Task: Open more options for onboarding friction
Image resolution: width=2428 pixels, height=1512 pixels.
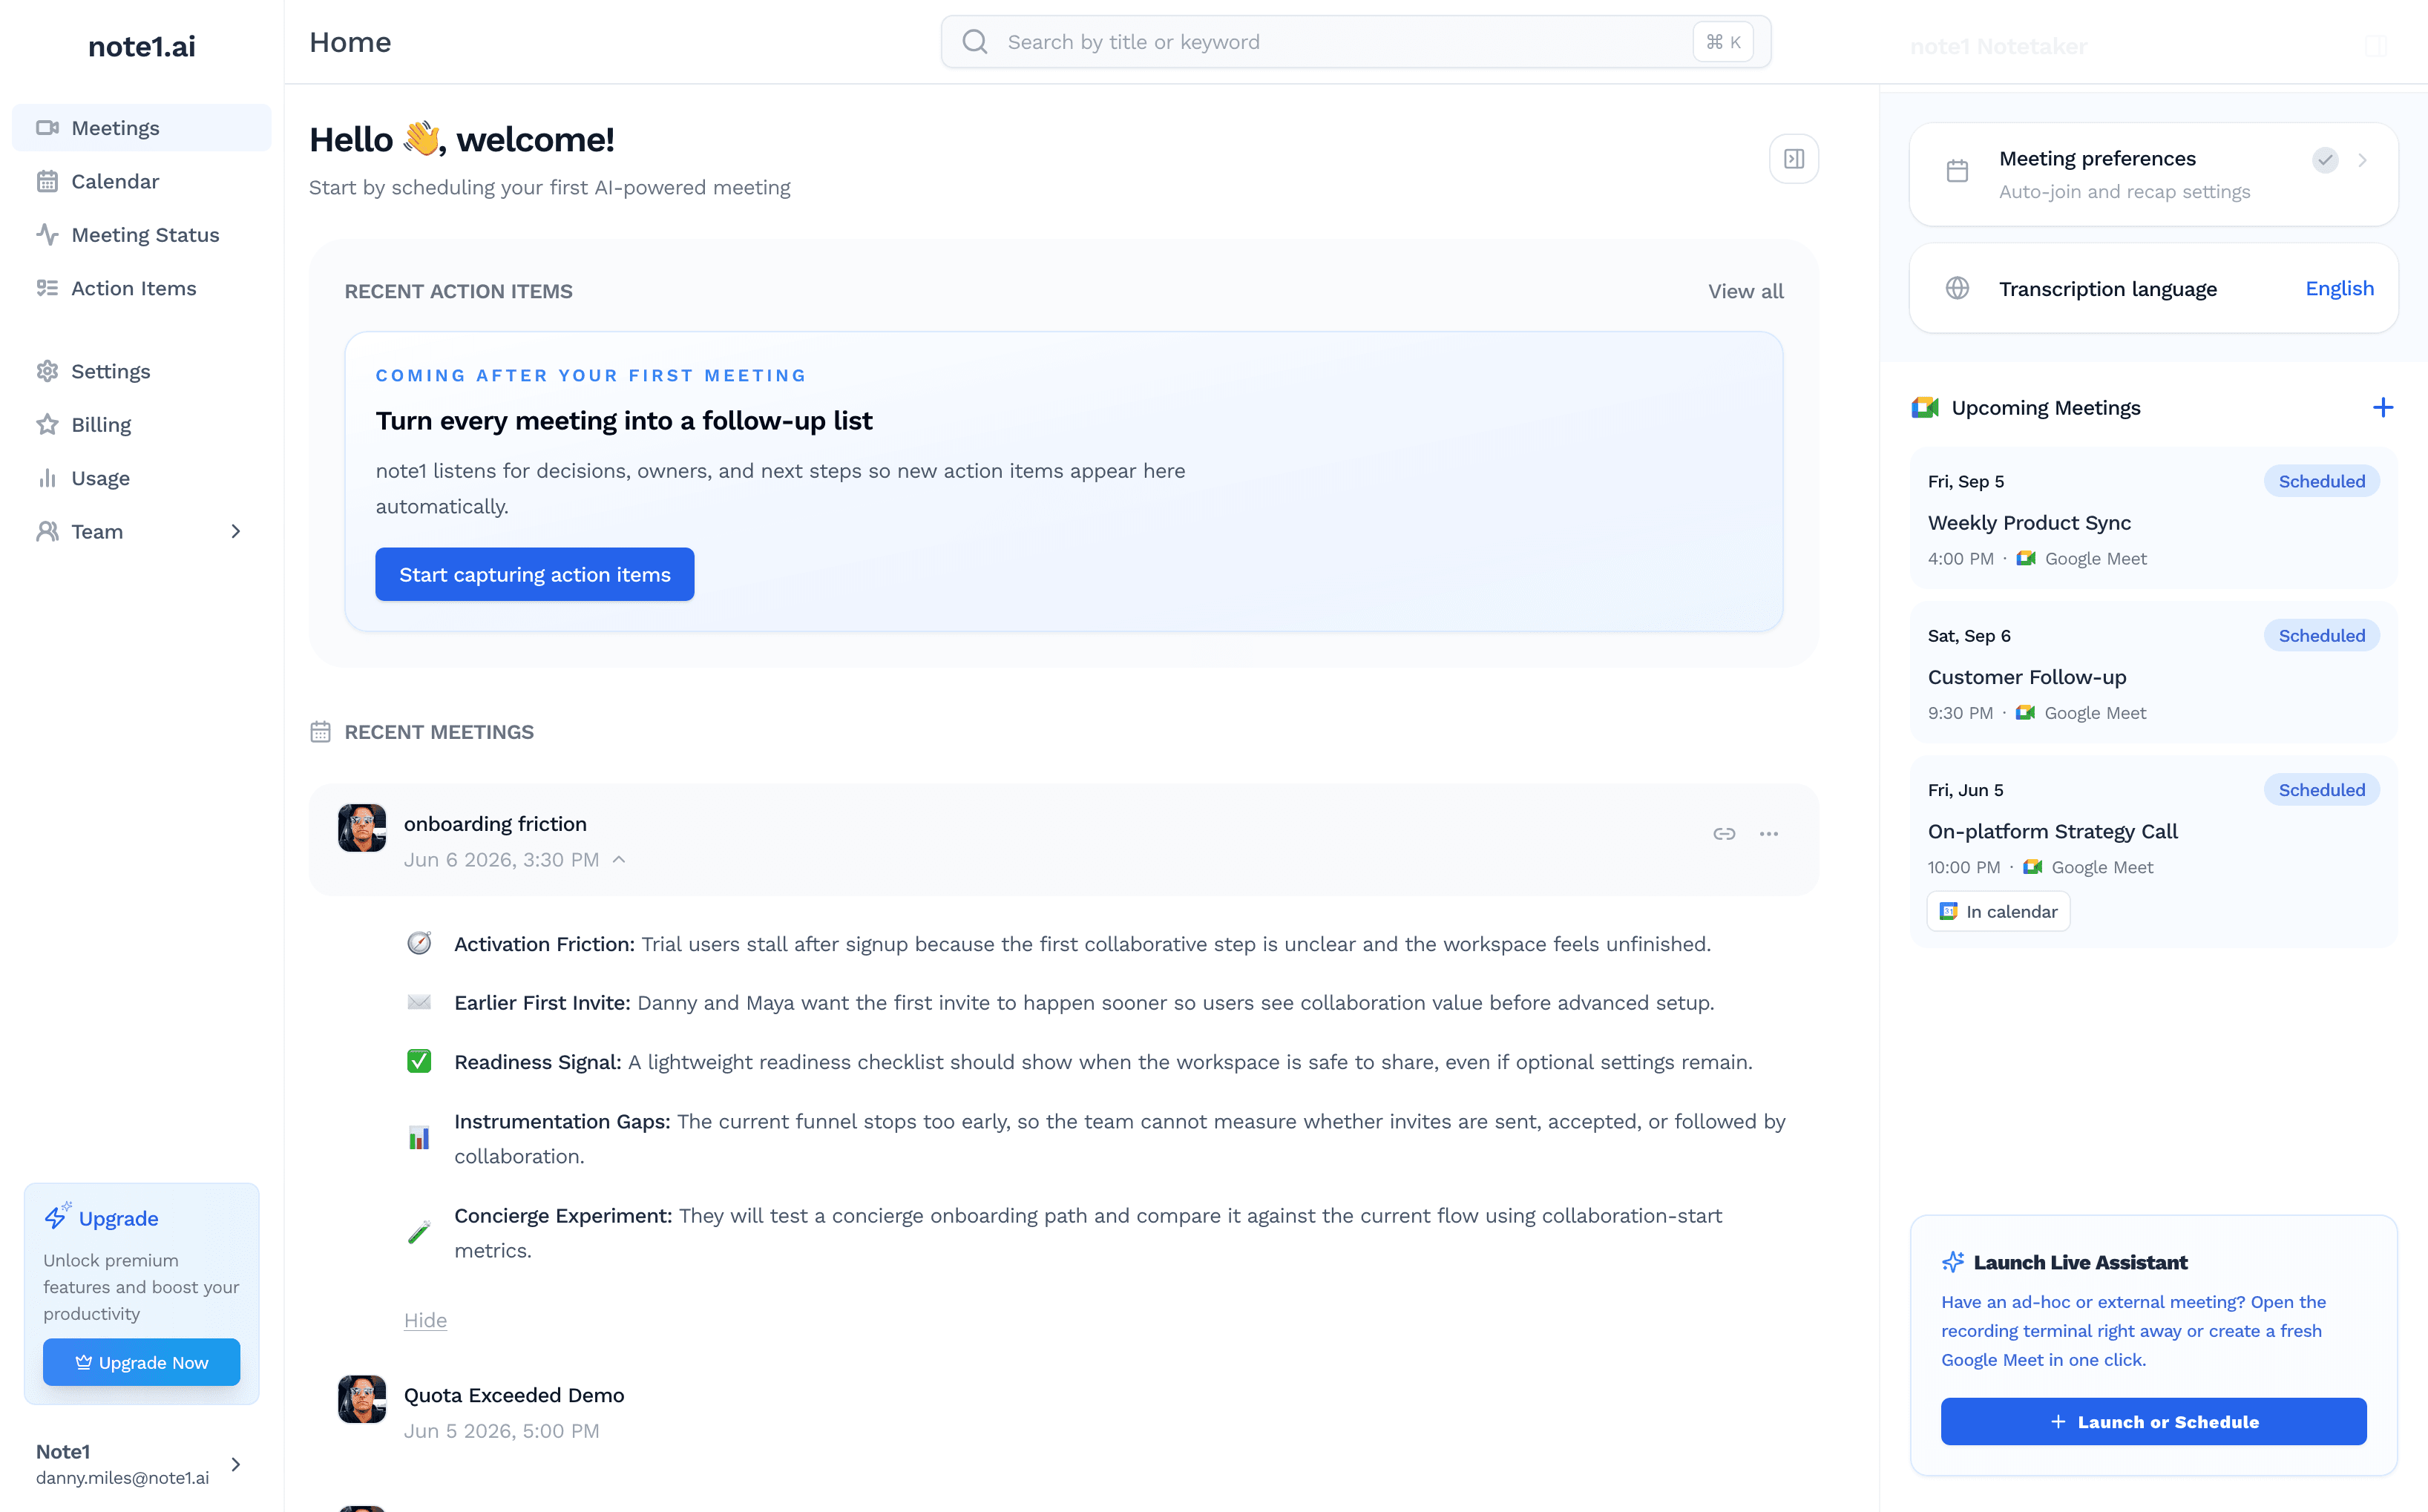Action: pyautogui.click(x=1769, y=834)
